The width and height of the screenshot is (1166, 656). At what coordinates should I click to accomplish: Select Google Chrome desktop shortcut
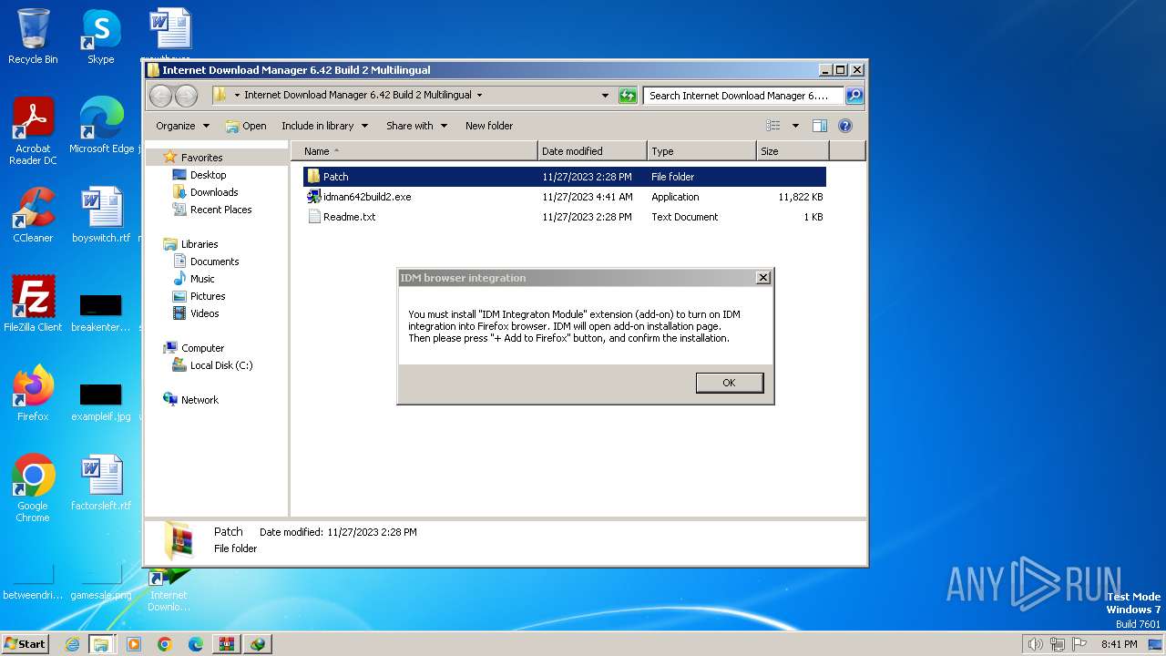(x=33, y=488)
